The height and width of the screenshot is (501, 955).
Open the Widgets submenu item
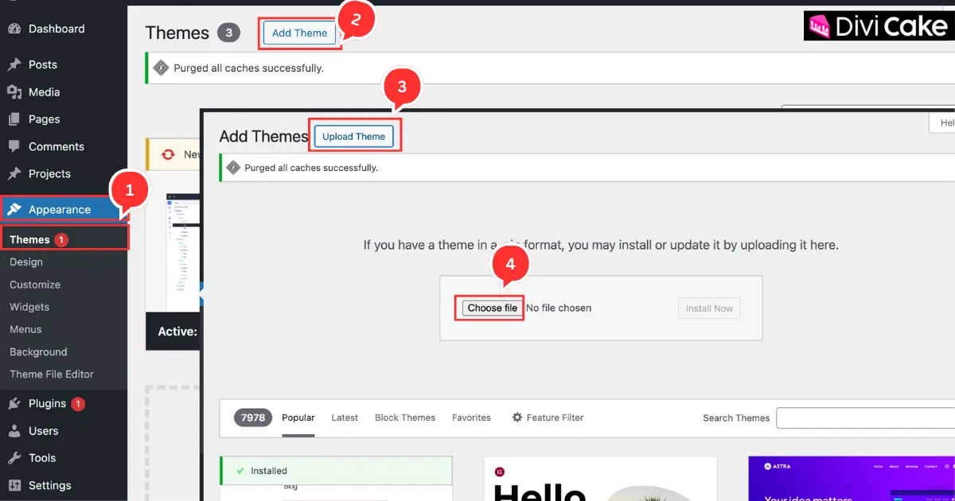pyautogui.click(x=29, y=307)
